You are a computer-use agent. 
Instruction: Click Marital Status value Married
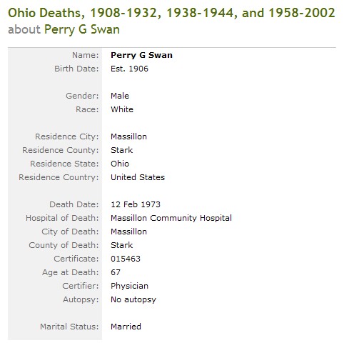[126, 327]
